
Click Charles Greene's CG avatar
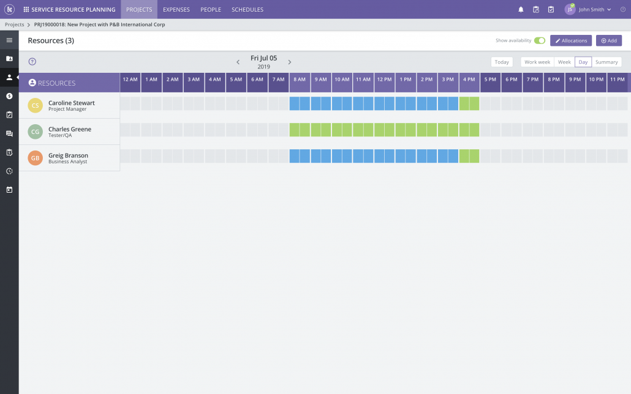36,132
